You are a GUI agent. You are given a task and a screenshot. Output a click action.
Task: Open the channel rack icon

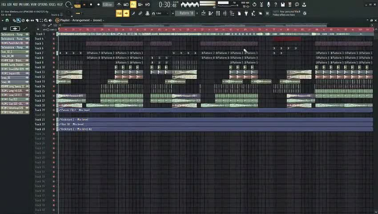pos(218,13)
